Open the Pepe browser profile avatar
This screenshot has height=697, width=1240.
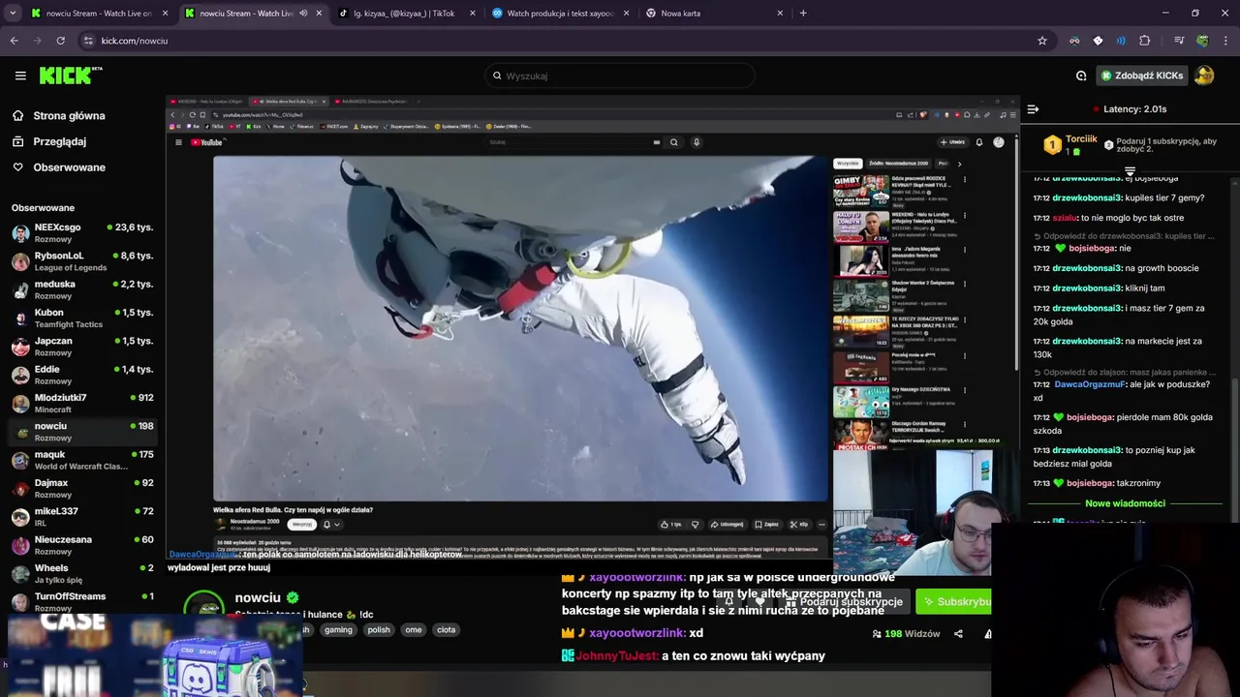1202,41
